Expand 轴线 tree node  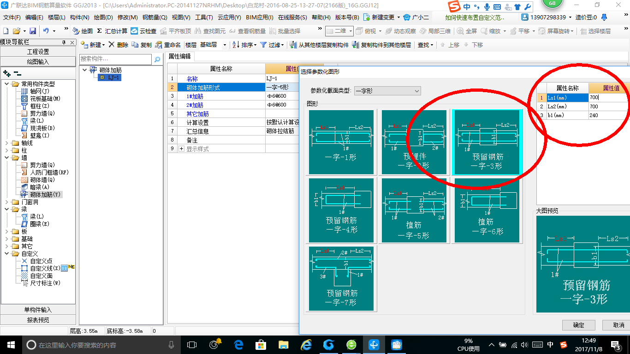pos(6,143)
